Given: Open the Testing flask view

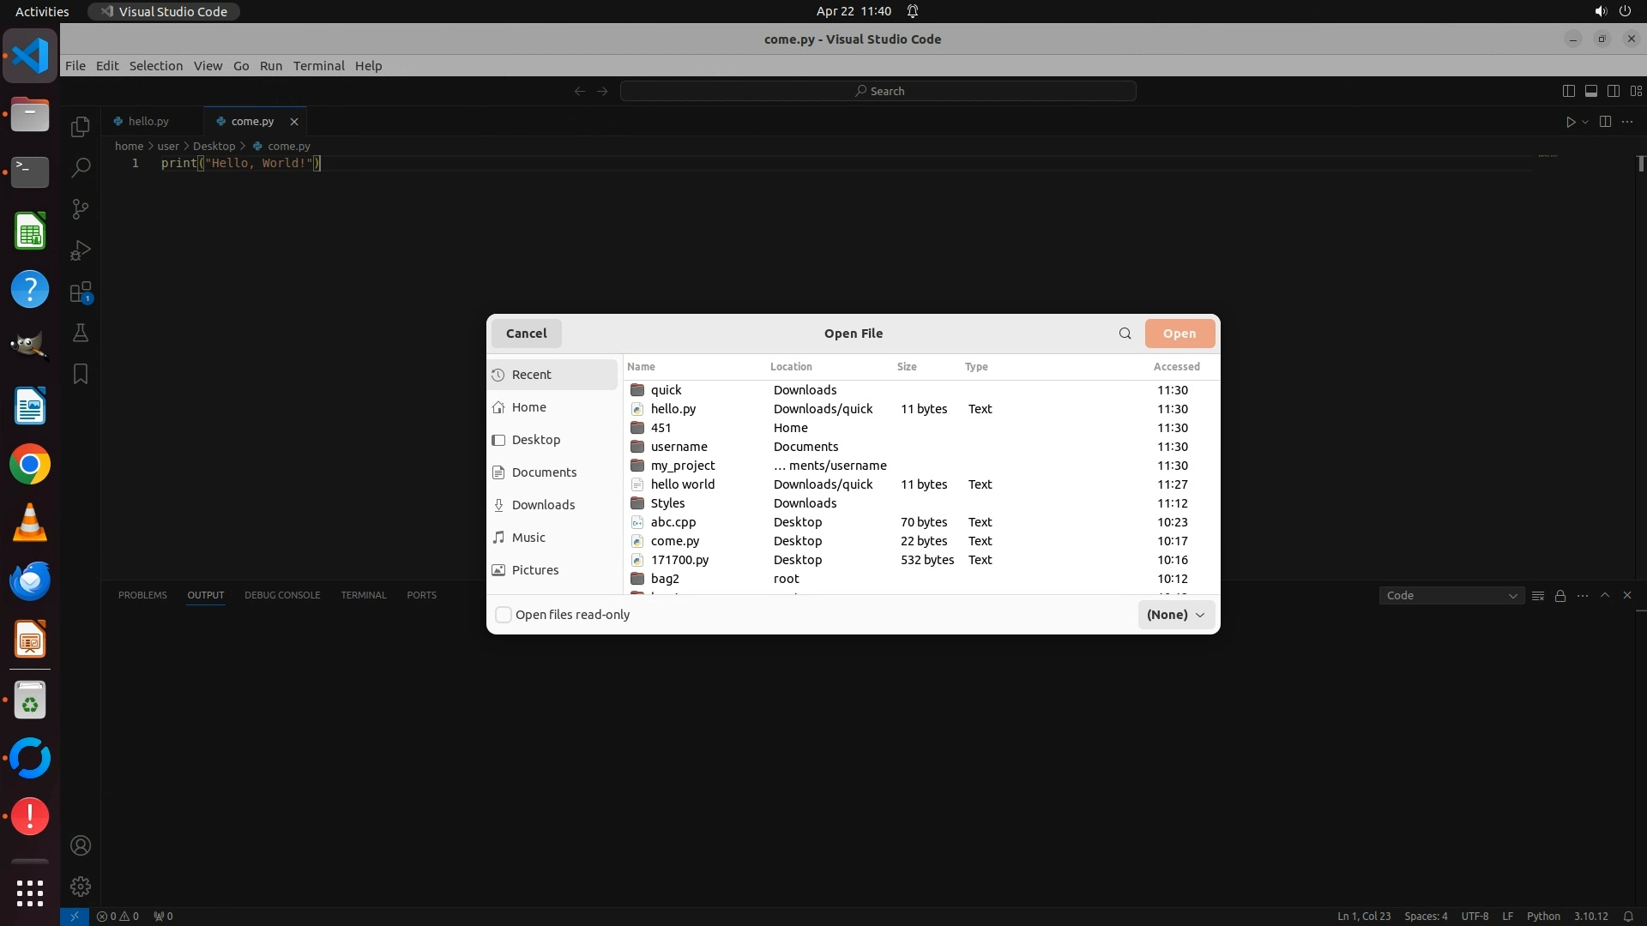Looking at the screenshot, I should tap(80, 333).
